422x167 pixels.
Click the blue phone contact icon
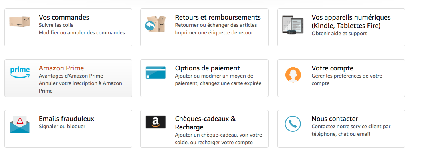pyautogui.click(x=293, y=123)
